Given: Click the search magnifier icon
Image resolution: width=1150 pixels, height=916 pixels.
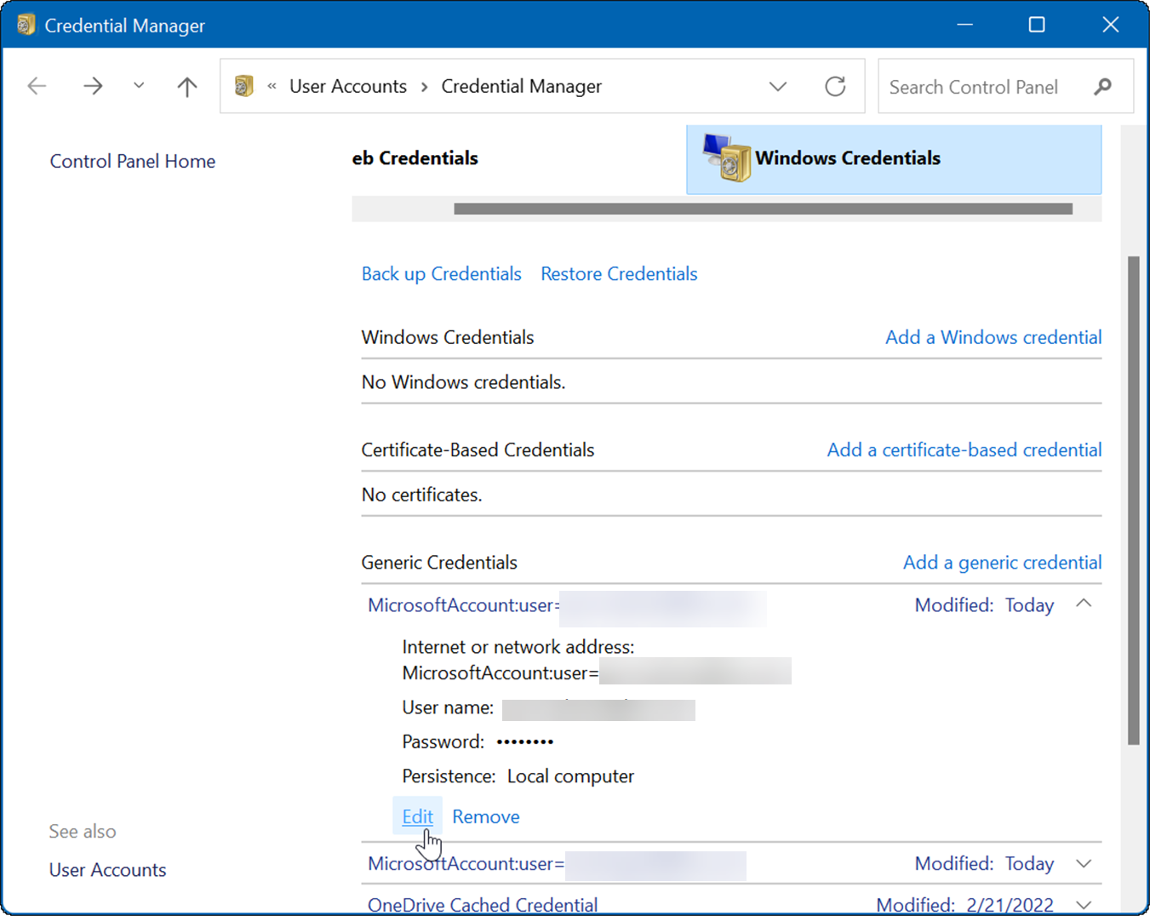Looking at the screenshot, I should [x=1103, y=86].
